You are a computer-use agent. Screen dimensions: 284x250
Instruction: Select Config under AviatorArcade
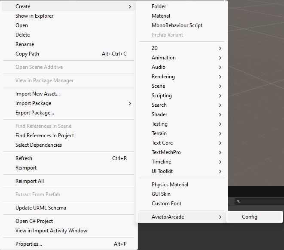pos(254,217)
